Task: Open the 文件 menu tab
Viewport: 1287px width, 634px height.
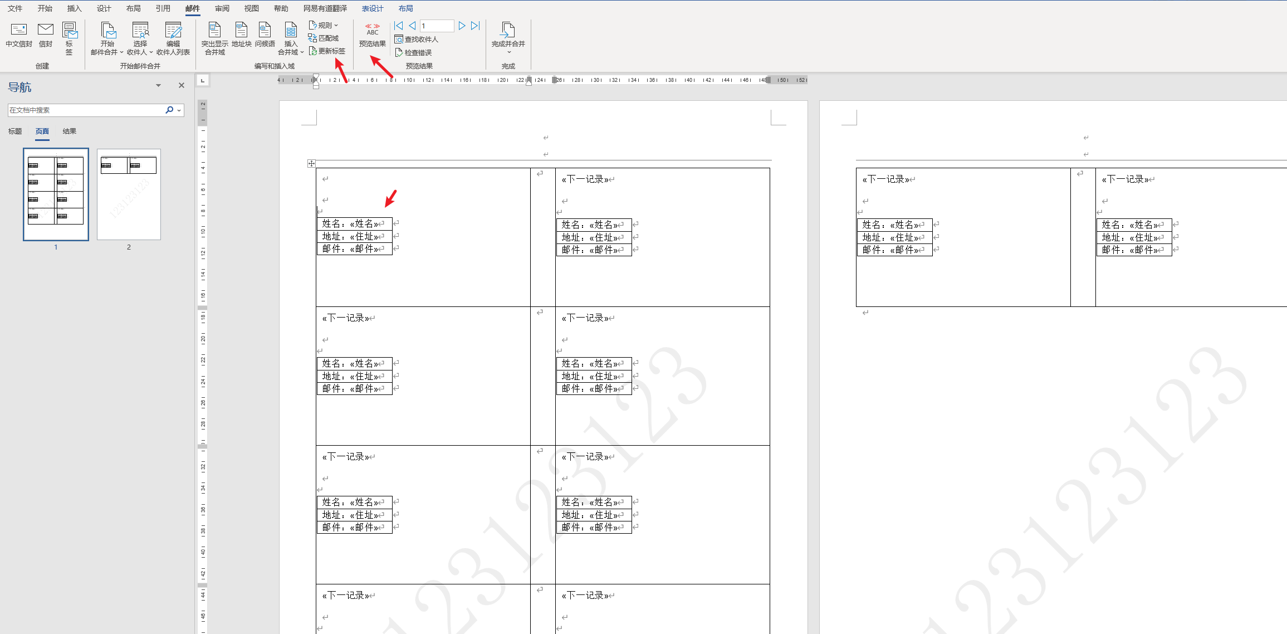Action: click(15, 8)
